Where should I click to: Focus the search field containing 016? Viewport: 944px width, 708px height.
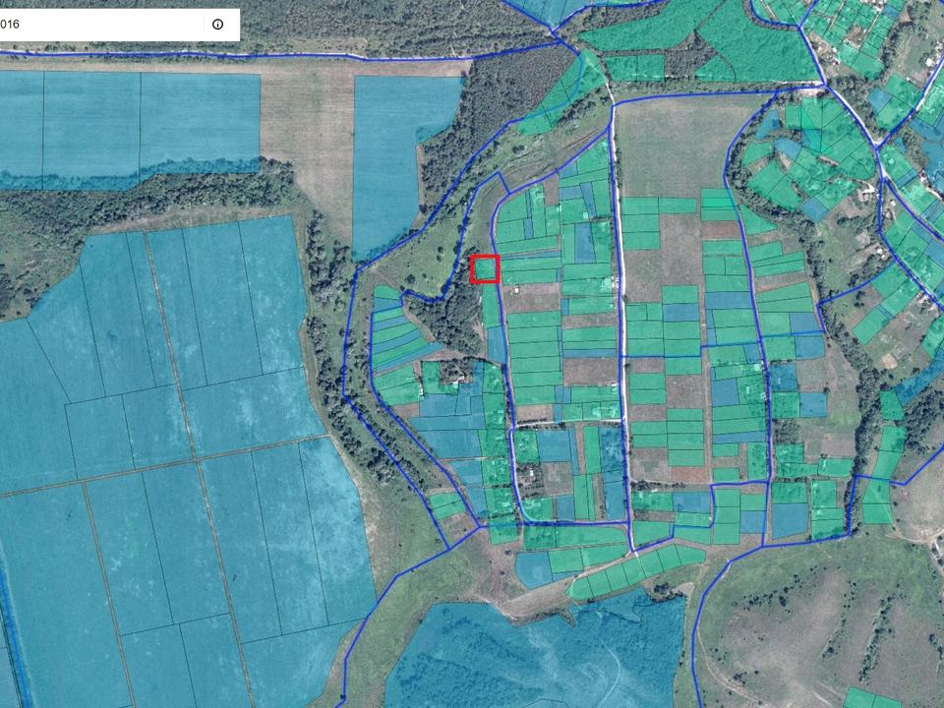point(98,25)
